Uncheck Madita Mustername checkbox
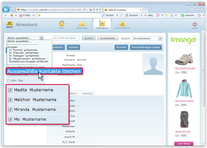The width and height of the screenshot is (207, 148). point(10,90)
